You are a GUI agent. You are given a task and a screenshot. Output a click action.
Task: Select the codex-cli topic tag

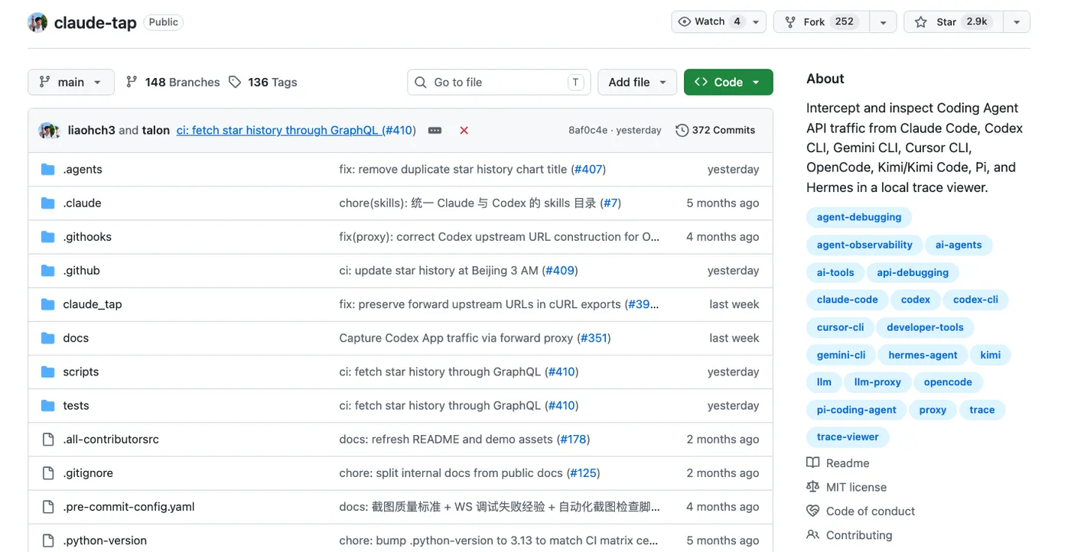pyautogui.click(x=976, y=300)
